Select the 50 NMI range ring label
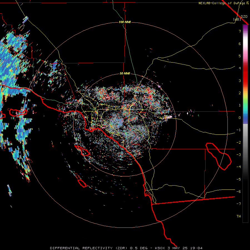 pyautogui.click(x=125, y=74)
